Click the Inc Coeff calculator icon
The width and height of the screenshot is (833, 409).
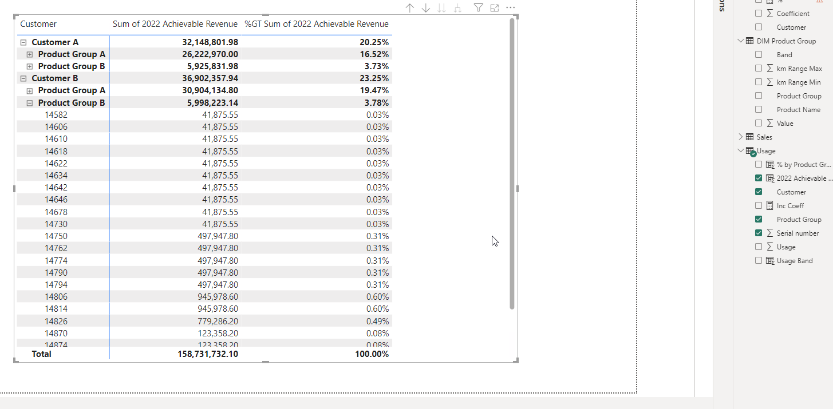(x=770, y=206)
